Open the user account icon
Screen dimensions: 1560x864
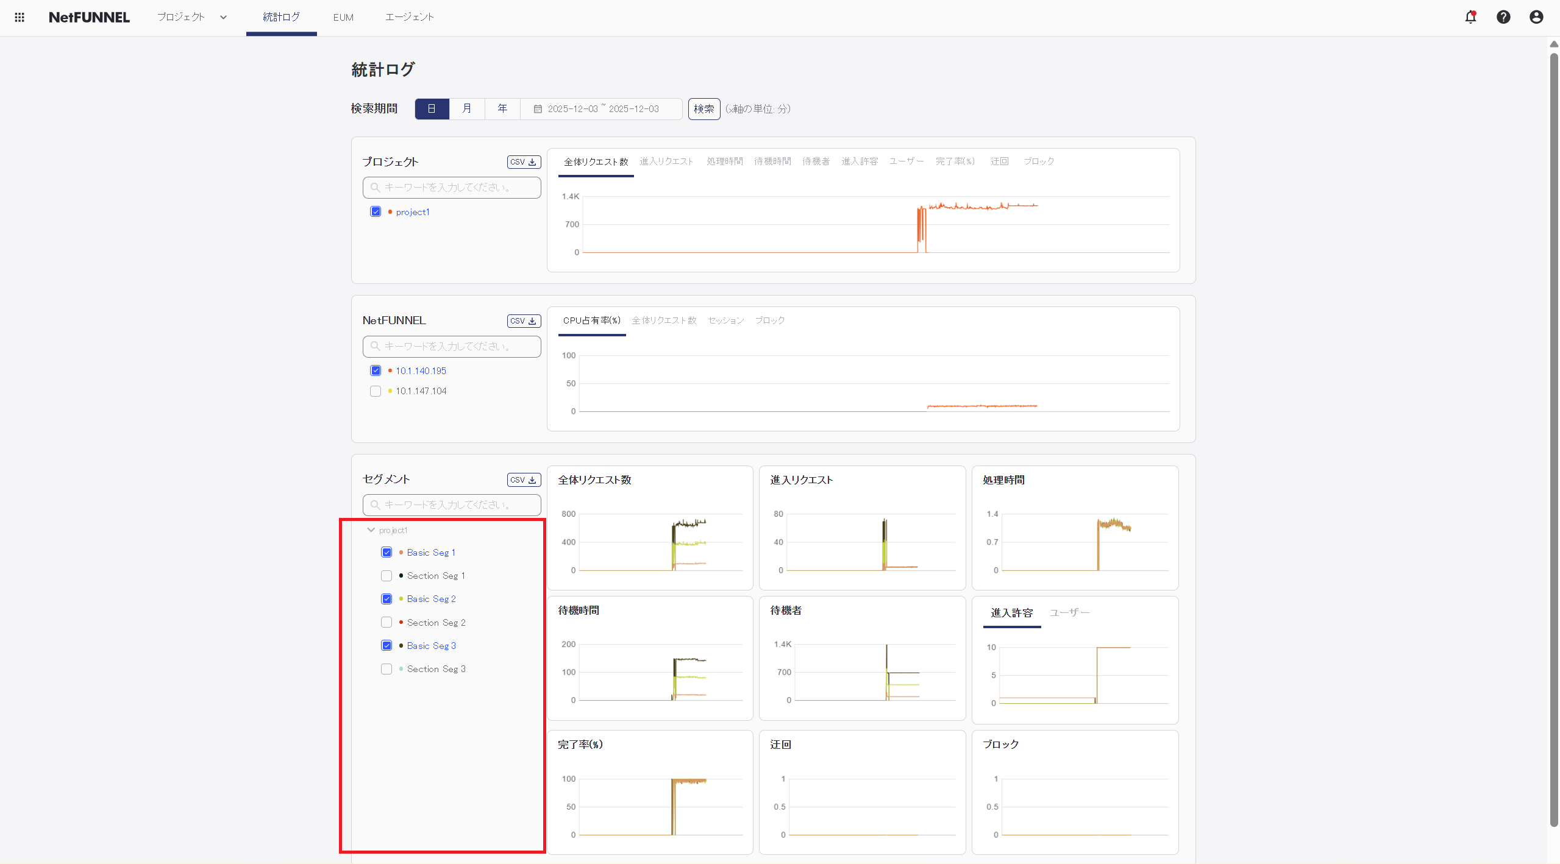[x=1536, y=17]
